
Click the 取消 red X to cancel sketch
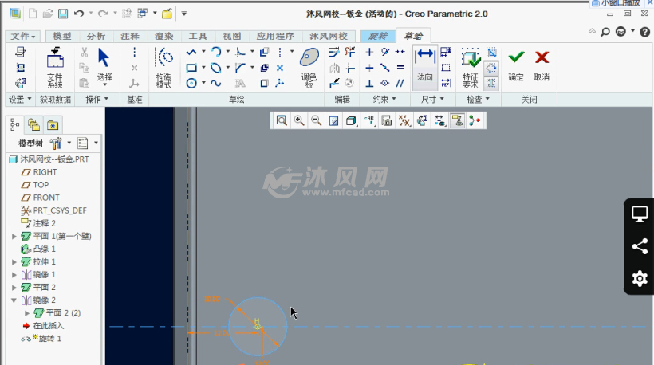tap(542, 66)
